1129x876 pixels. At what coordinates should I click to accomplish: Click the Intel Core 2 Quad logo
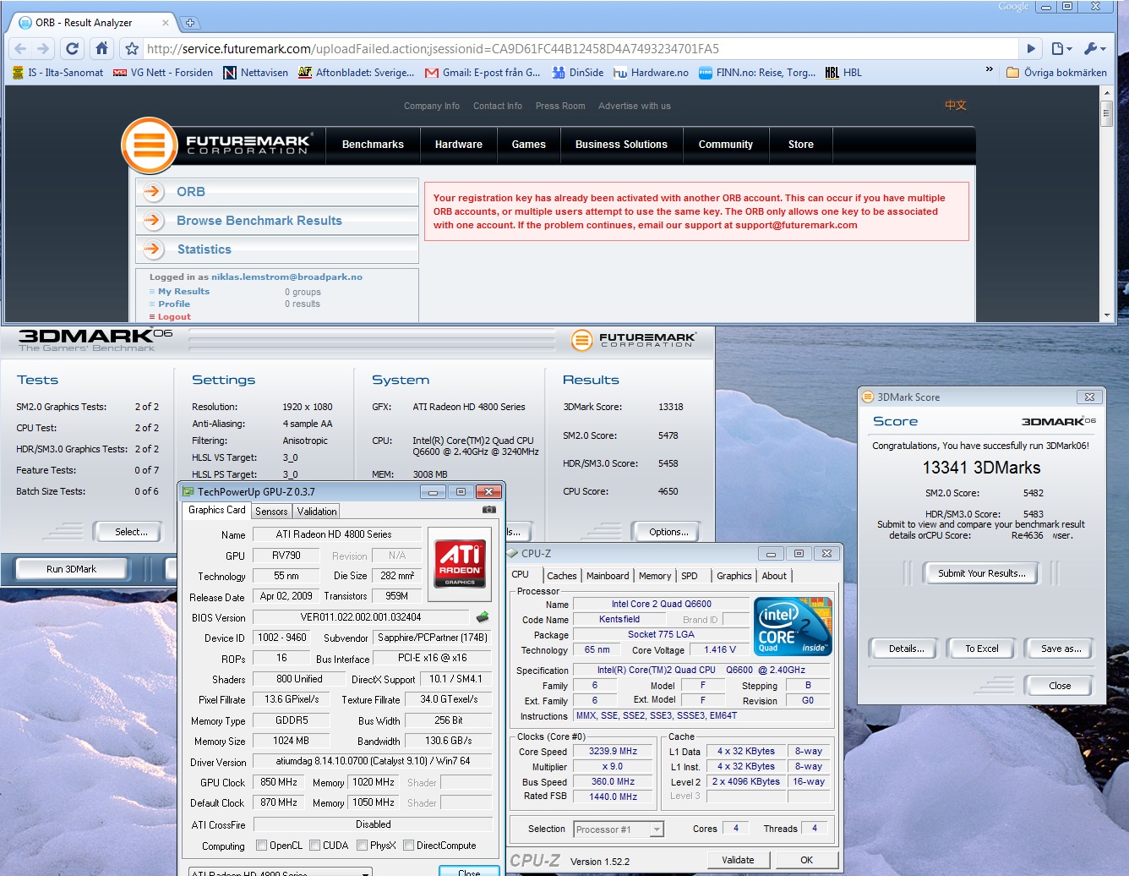794,627
